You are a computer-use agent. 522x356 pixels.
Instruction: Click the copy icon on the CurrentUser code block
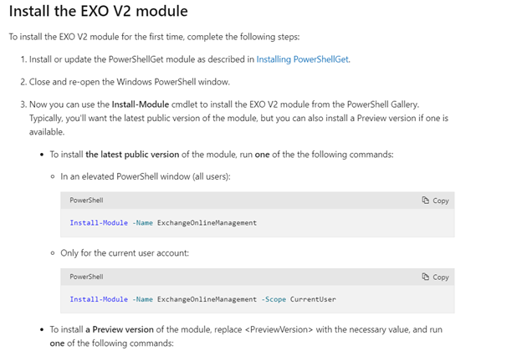(x=426, y=277)
